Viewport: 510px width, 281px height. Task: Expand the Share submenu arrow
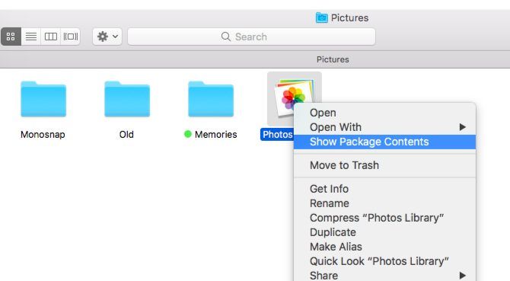(463, 276)
